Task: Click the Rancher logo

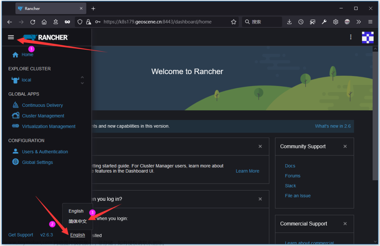Action: pyautogui.click(x=46, y=37)
